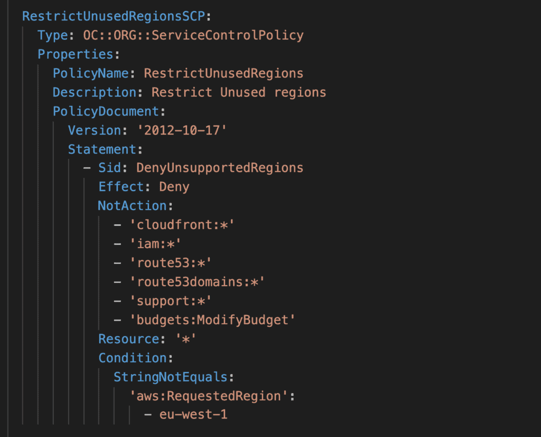This screenshot has height=437, width=541.
Task: Click the 'support:*' list entry
Action: tap(170, 301)
